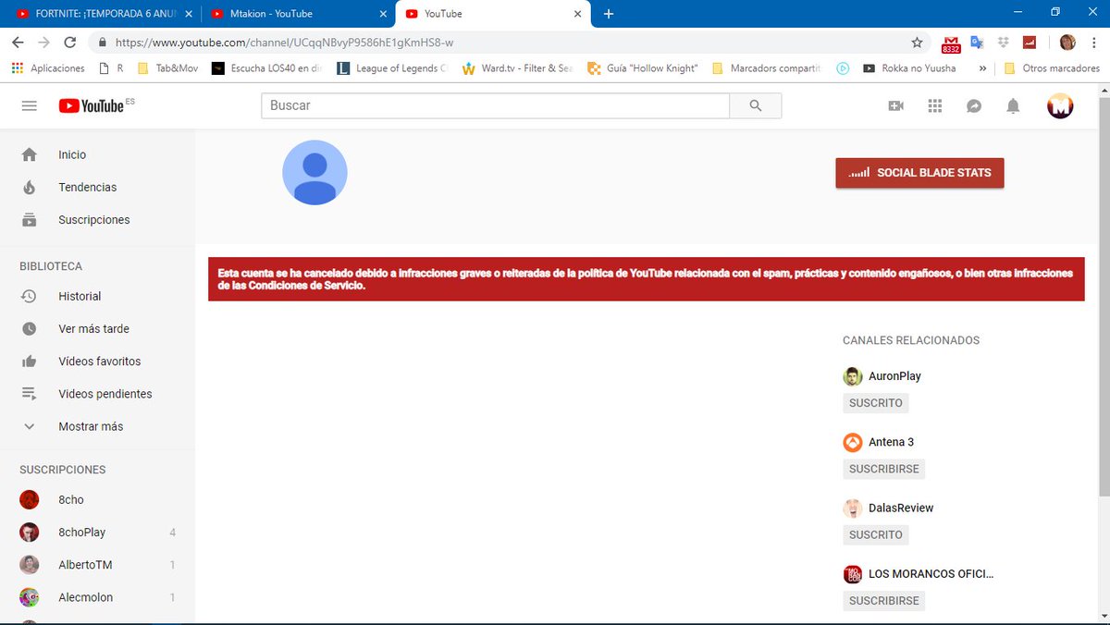This screenshot has width=1110, height=625.
Task: Open the Google Translate extension icon
Action: click(977, 43)
